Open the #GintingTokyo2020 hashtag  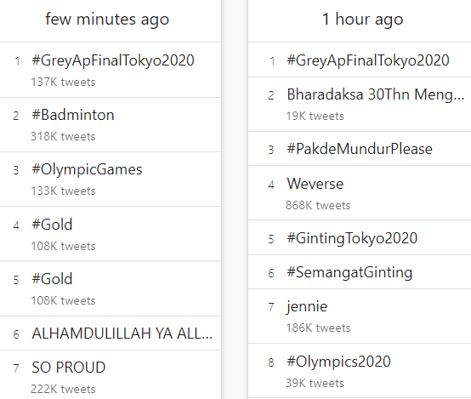[x=352, y=238]
